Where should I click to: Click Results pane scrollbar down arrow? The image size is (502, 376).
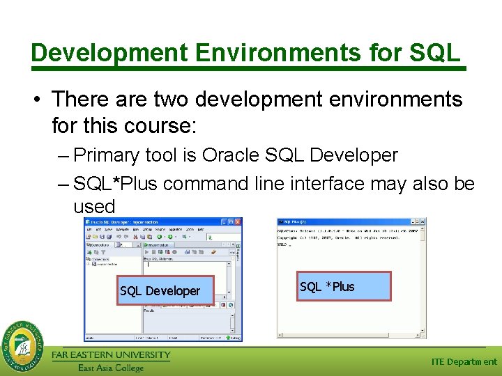(232, 330)
